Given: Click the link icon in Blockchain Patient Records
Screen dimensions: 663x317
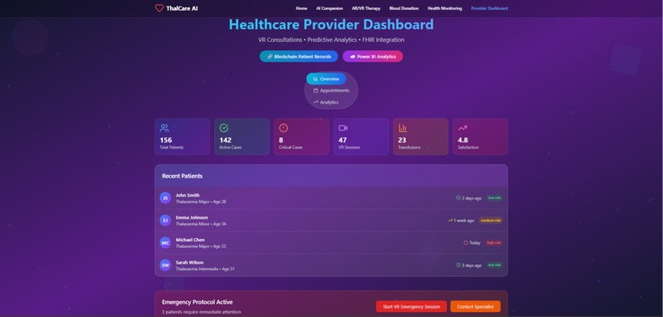Looking at the screenshot, I should pyautogui.click(x=270, y=57).
